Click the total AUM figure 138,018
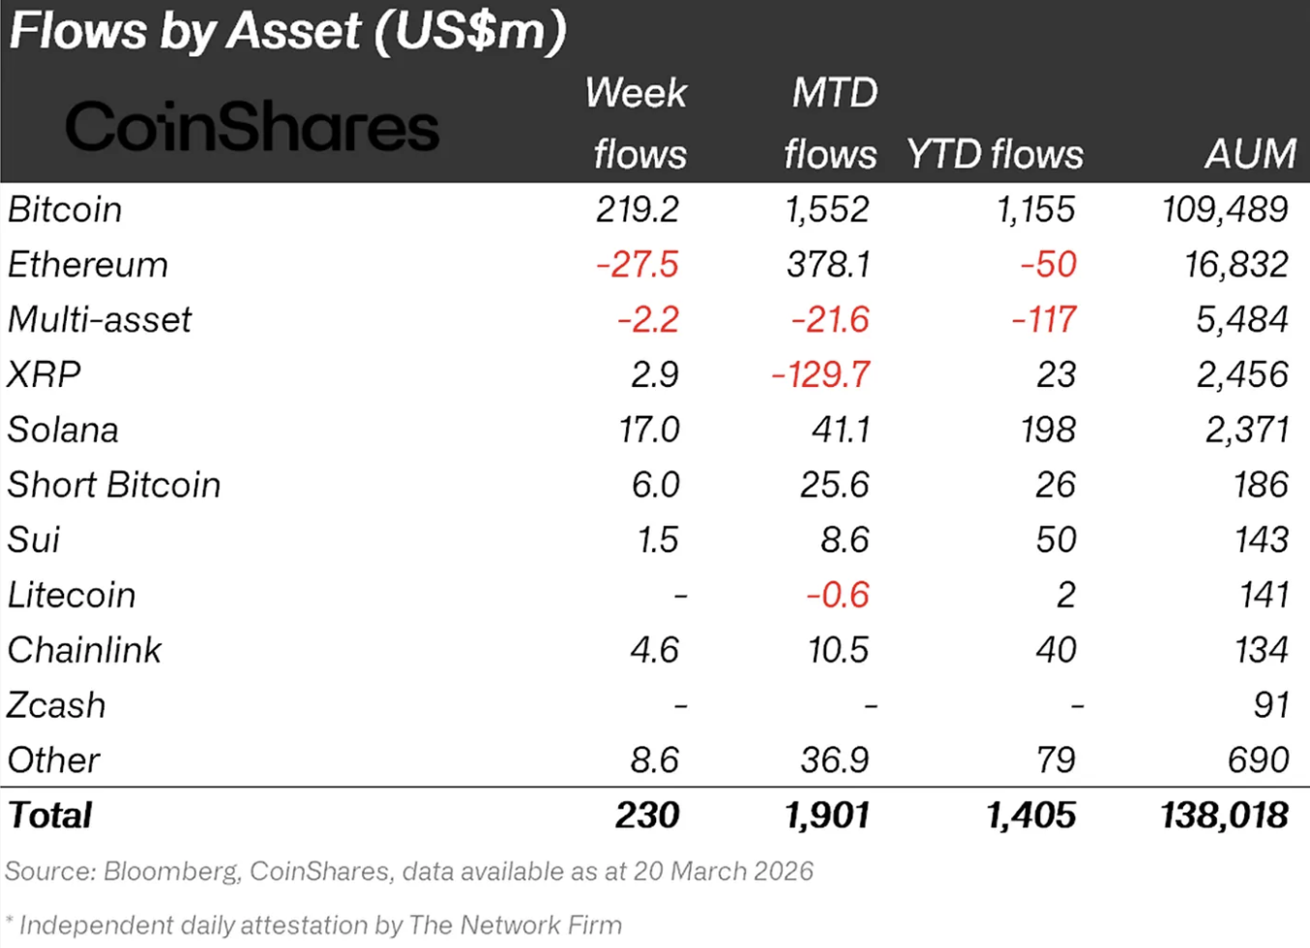 click(x=1224, y=815)
